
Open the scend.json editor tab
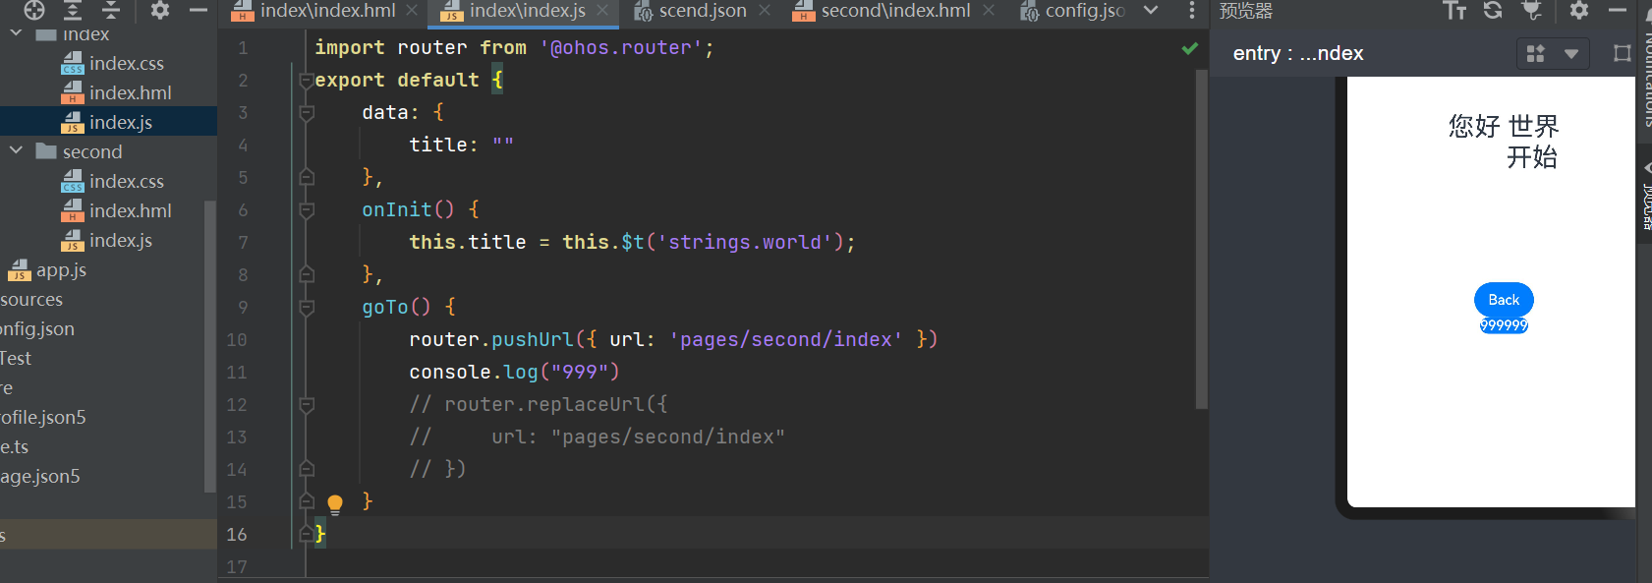(x=702, y=11)
